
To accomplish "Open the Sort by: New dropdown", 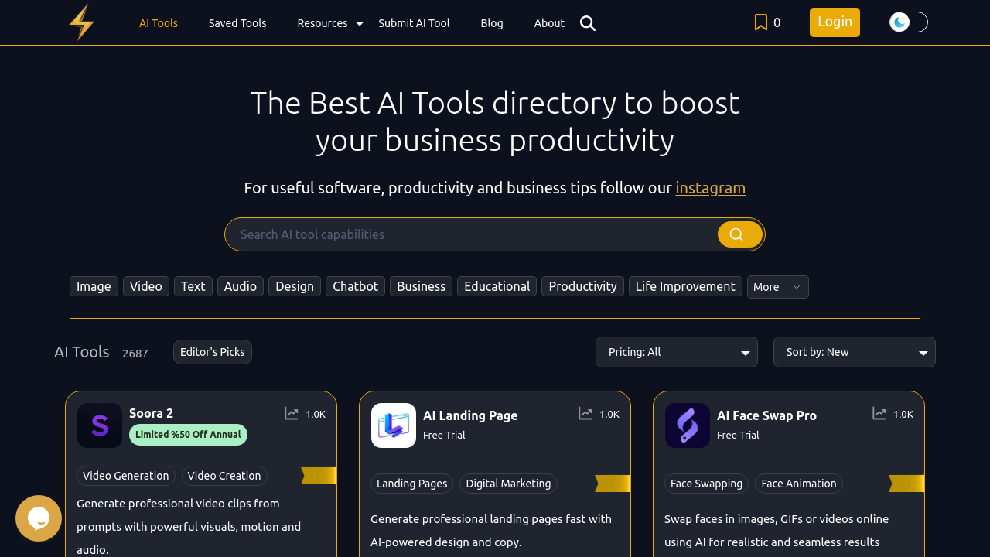I will [854, 352].
